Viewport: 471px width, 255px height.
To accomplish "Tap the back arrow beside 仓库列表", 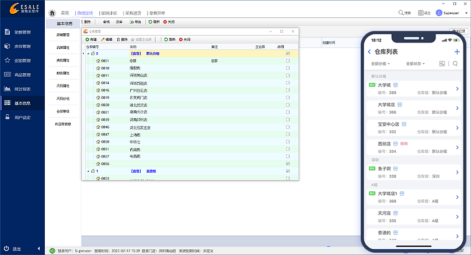I will pos(369,52).
